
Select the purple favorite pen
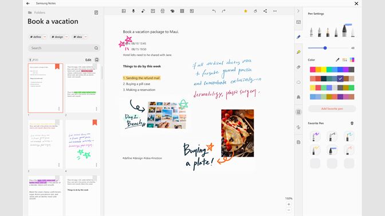point(315,137)
